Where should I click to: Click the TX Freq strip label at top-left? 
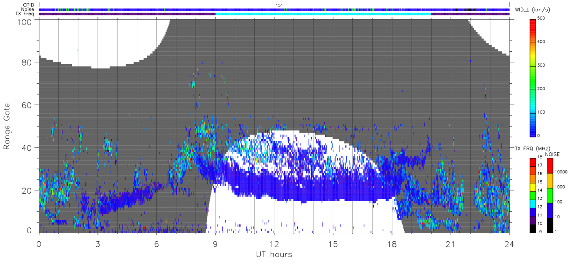click(x=25, y=14)
